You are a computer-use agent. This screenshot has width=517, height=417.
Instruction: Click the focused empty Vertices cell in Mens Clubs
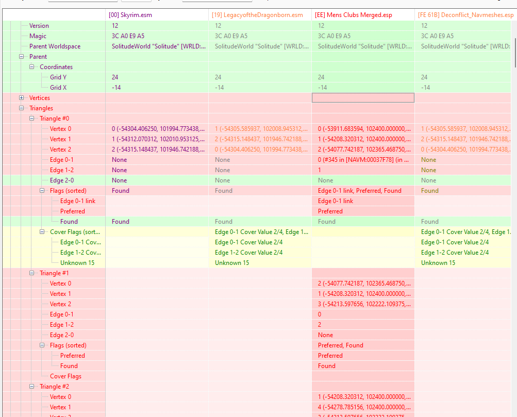(x=363, y=98)
